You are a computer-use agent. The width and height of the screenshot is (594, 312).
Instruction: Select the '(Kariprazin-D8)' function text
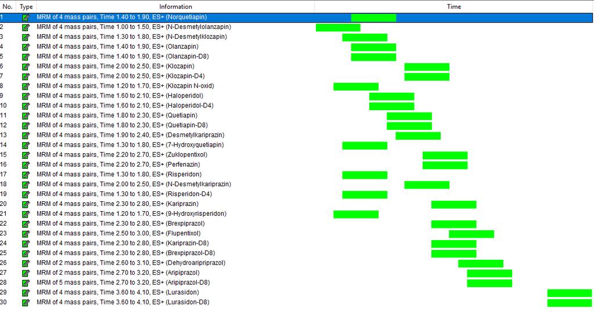188,243
